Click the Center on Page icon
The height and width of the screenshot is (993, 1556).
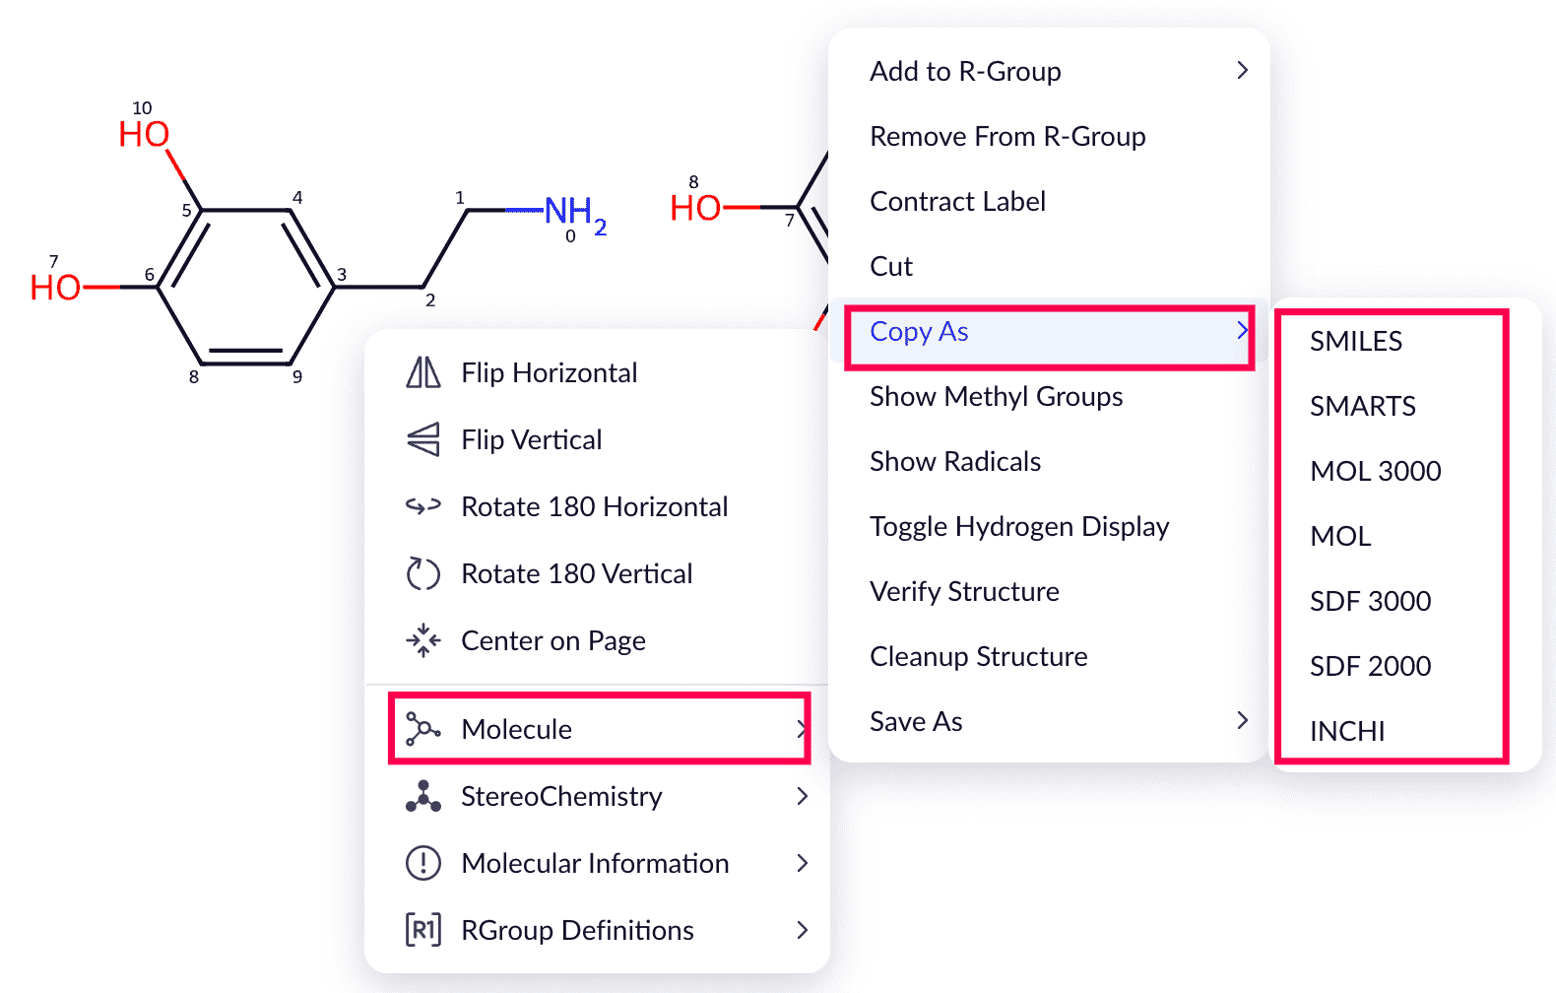[423, 640]
